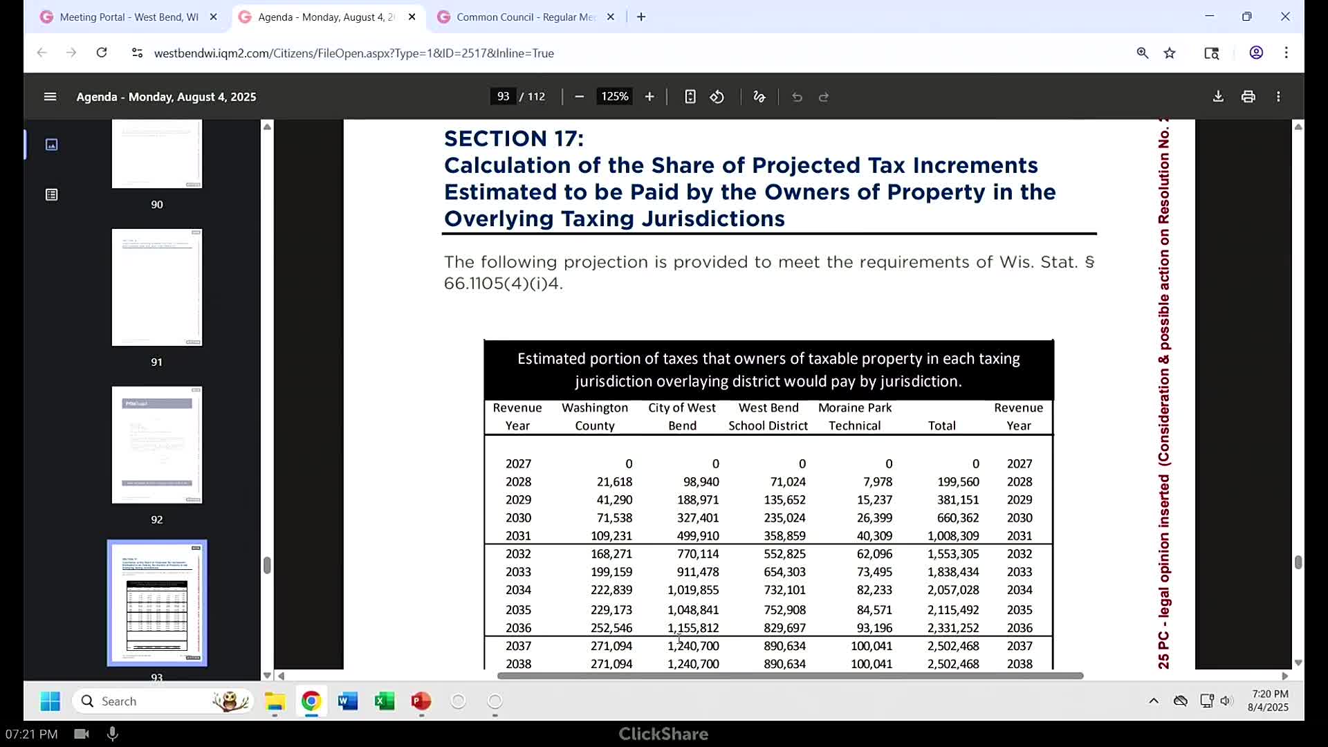The height and width of the screenshot is (747, 1328).
Task: Open Chrome menu three dots
Action: tap(1286, 53)
